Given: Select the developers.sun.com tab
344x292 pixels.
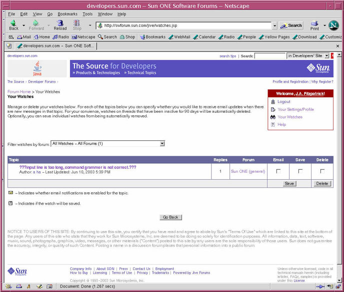Looking at the screenshot, I should [x=55, y=46].
